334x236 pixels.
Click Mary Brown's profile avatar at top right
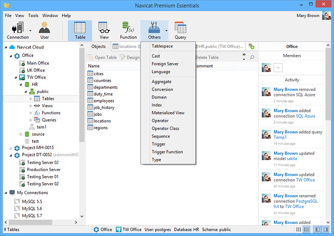coord(326,16)
